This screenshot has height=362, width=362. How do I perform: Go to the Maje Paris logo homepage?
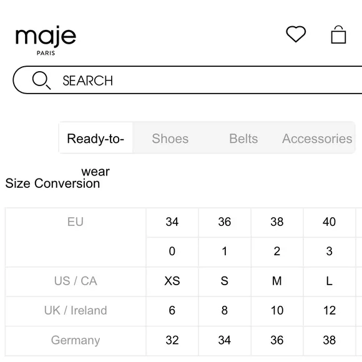46,41
